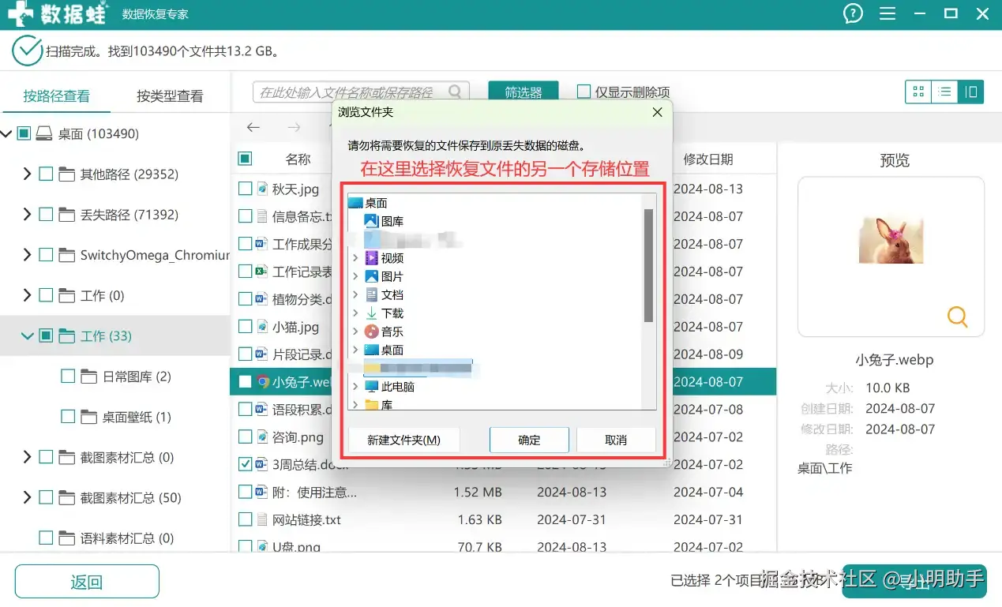Confirm with the 确定 button

click(529, 440)
